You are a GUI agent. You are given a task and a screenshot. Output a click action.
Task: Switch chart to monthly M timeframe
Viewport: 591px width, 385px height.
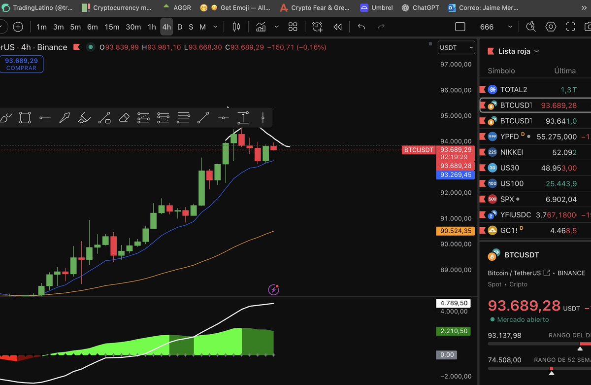pos(202,27)
